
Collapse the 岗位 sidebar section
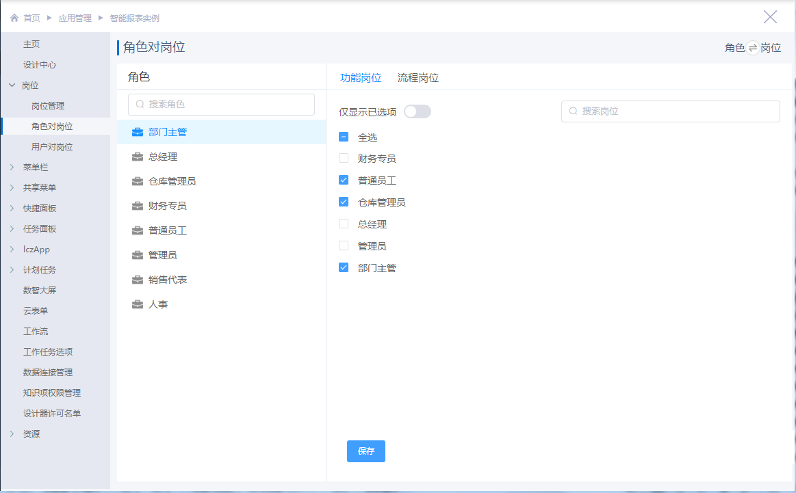click(x=12, y=85)
